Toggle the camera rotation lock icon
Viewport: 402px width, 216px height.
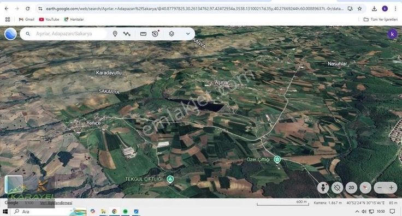pyautogui.click(x=337, y=188)
